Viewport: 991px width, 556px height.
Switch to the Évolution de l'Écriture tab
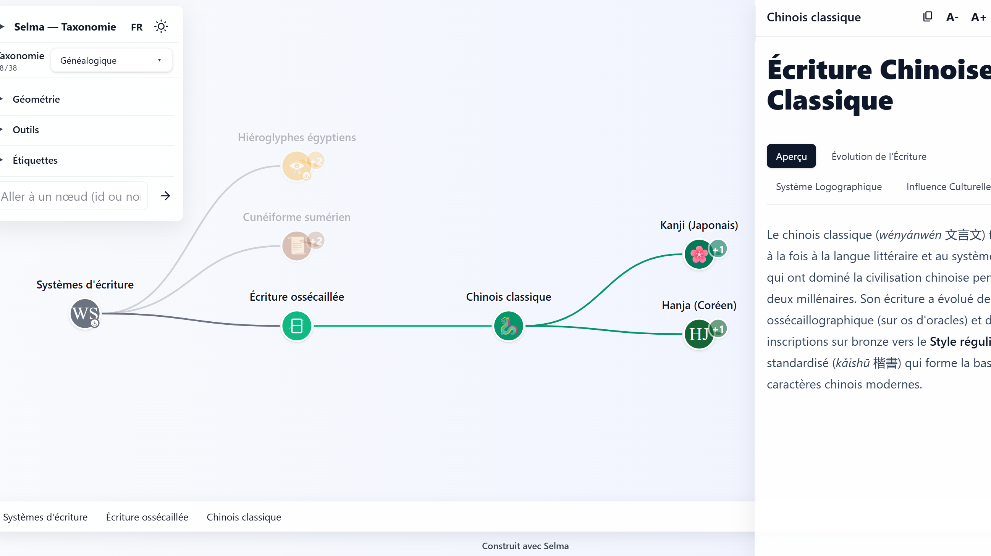(x=879, y=156)
